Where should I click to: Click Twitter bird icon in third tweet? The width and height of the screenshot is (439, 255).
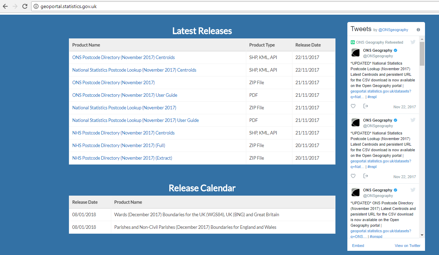413,190
